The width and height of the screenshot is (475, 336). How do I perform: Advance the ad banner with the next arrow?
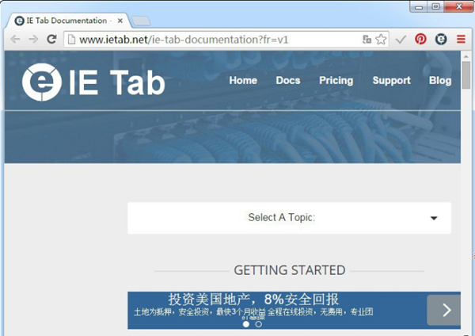click(446, 310)
